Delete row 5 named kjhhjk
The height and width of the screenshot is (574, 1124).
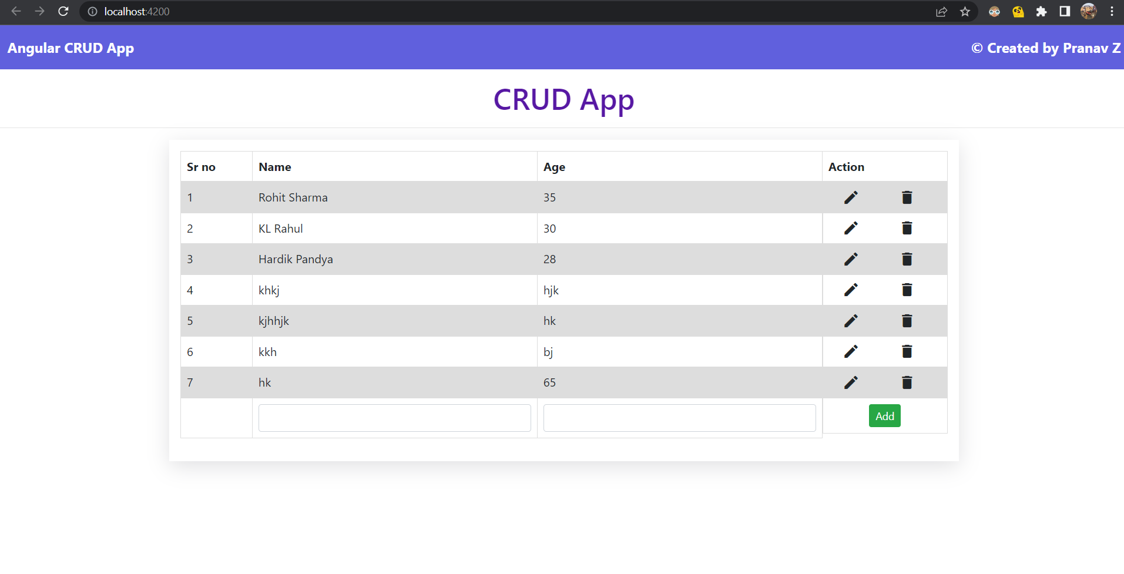tap(907, 321)
